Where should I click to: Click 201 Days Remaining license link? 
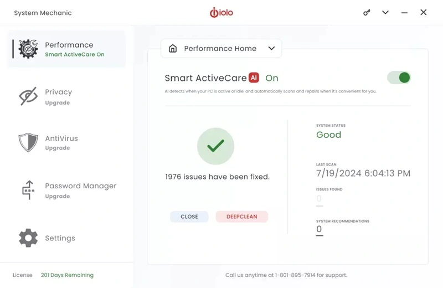tap(67, 275)
